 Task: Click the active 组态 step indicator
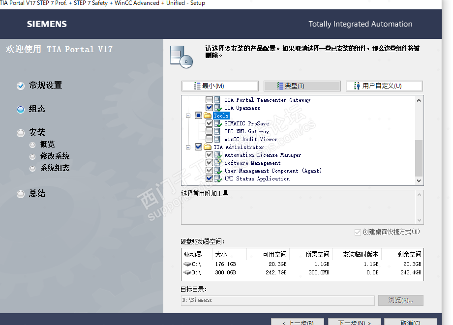coord(21,110)
